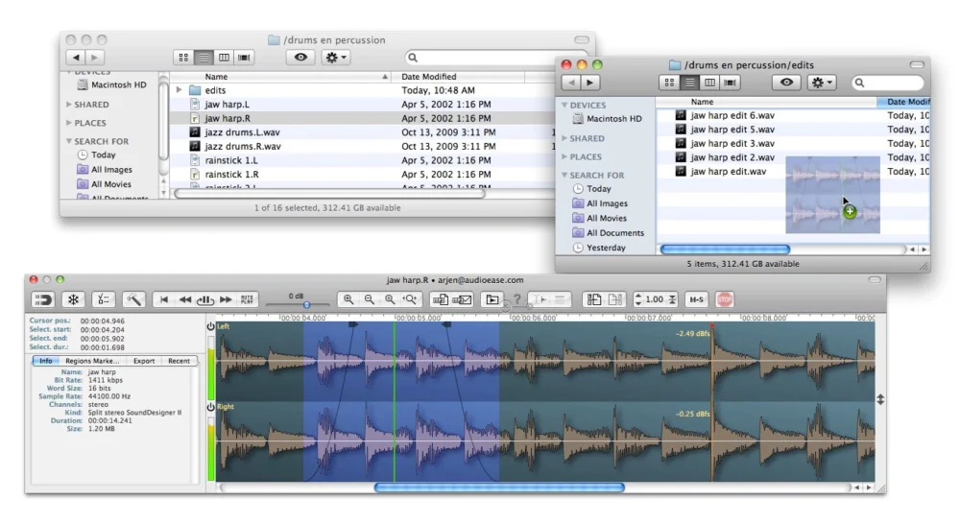This screenshot has width=960, height=524.
Task: Click the Back arrow in drums en percussion window
Action: (76, 58)
